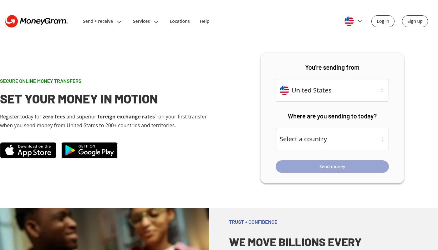Screen dimensions: 438x250
Task: Click the footnote 1 superscript after exchange rates
Action: pos(156,115)
